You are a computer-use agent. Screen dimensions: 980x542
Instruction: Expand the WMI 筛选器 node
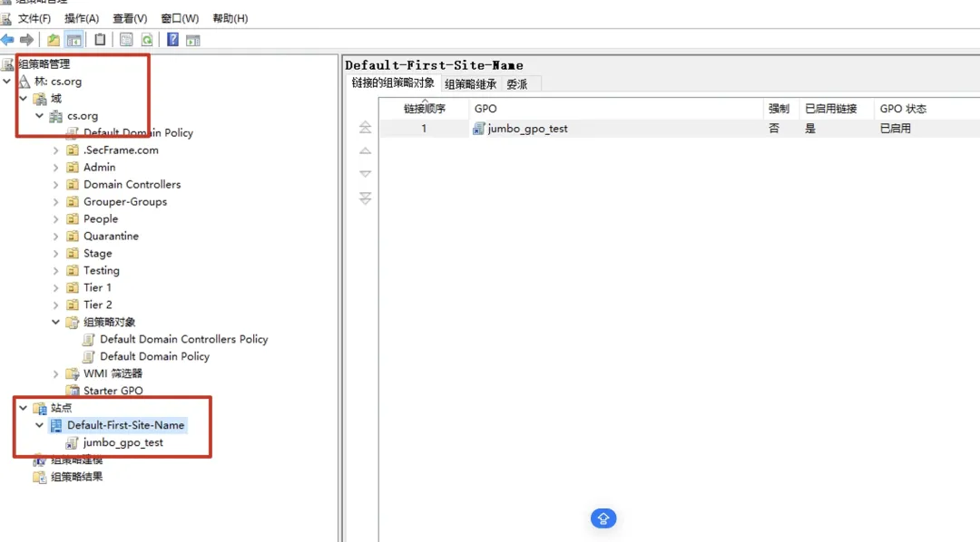pyautogui.click(x=55, y=373)
